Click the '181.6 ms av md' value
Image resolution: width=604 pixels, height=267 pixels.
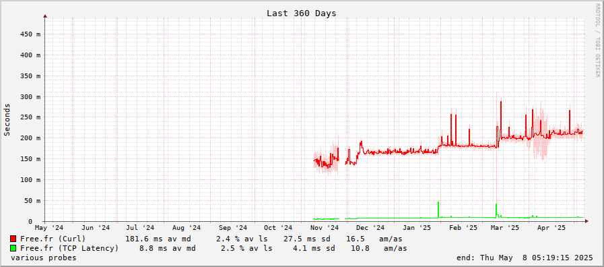[158, 239]
